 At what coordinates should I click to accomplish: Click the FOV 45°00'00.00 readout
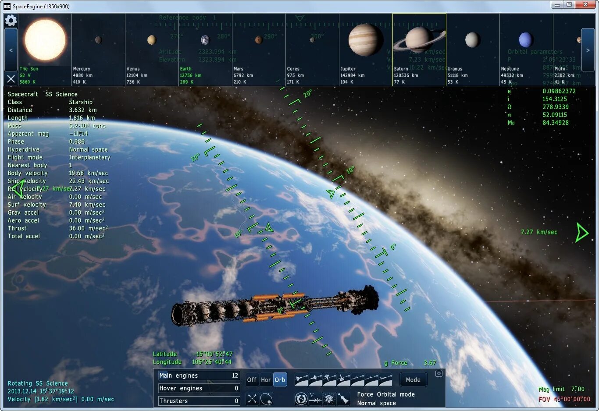pos(564,399)
